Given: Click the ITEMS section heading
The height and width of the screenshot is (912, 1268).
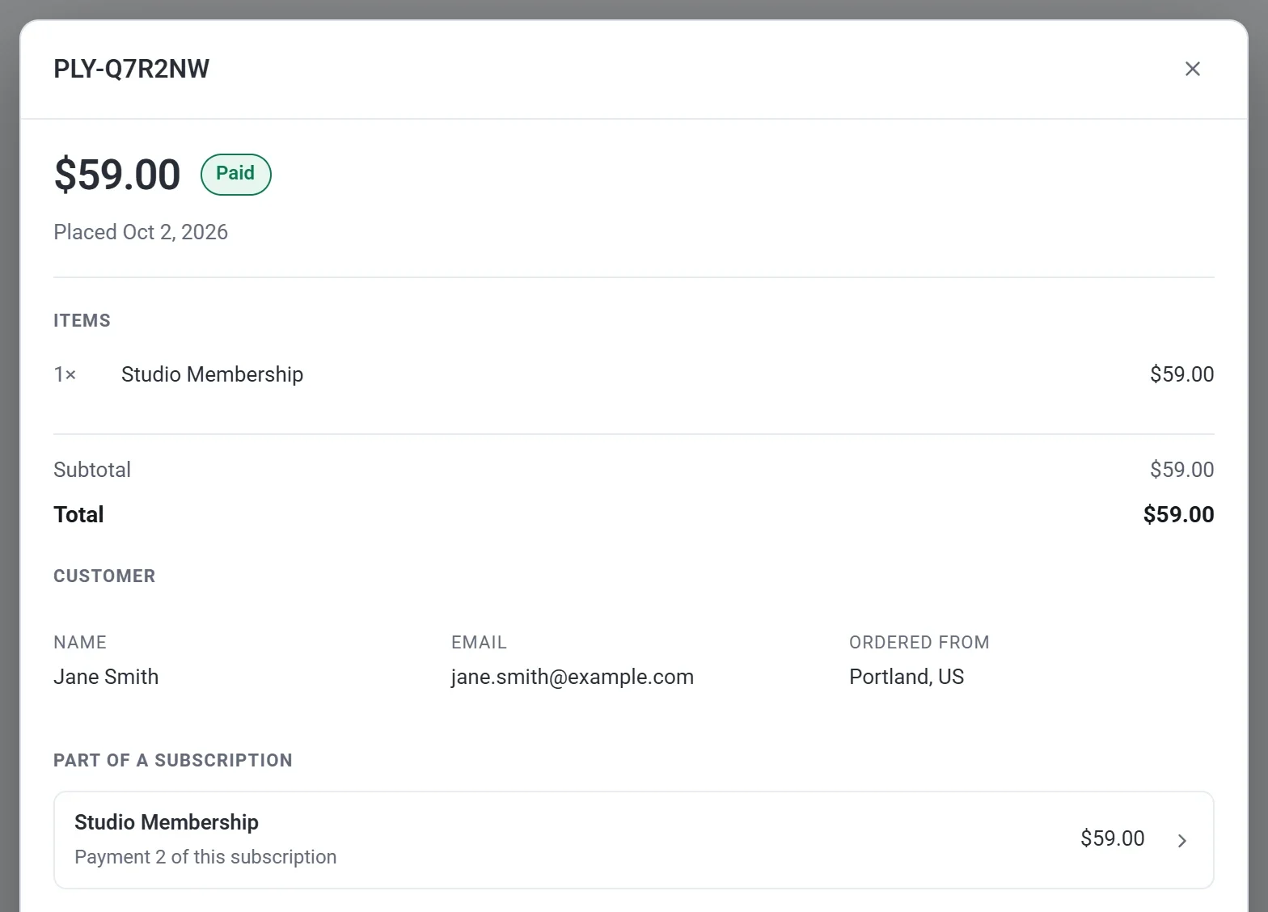Looking at the screenshot, I should coord(82,320).
